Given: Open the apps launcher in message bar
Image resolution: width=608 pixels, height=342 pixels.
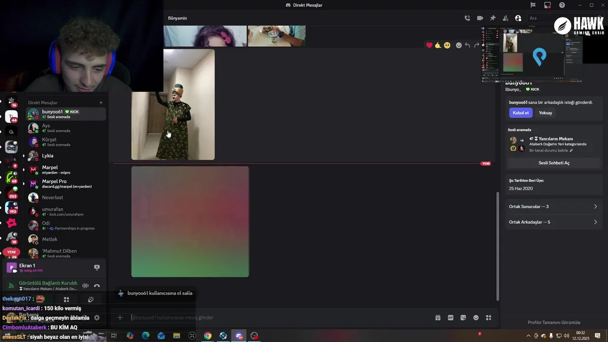Looking at the screenshot, I should [x=488, y=317].
